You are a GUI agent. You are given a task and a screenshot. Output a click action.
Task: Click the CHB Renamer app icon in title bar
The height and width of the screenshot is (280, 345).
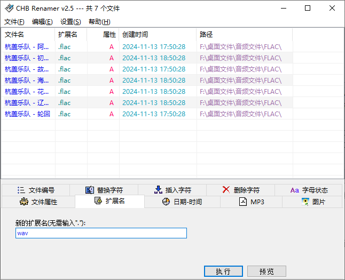tap(9, 9)
